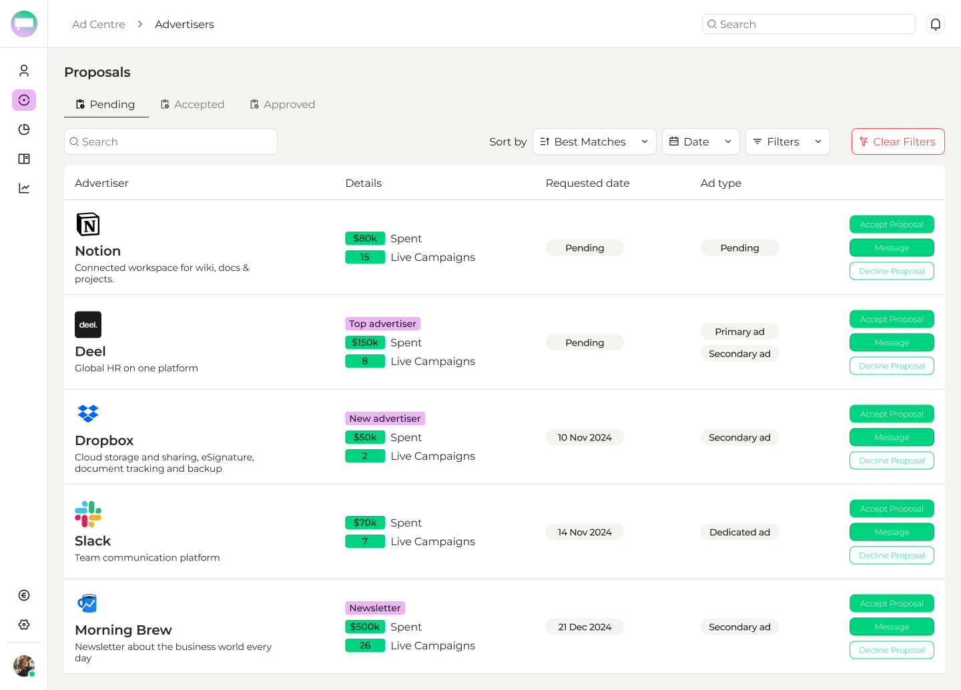
Task: Message Notion
Action: [x=892, y=248]
